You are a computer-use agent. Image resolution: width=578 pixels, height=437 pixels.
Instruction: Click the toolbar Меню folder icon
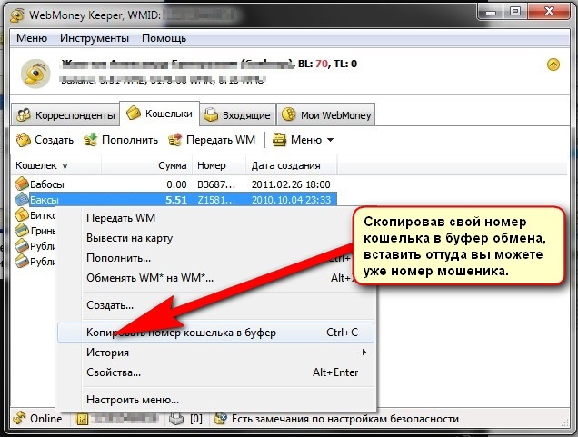[x=279, y=140]
